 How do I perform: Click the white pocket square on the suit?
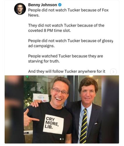[x=96, y=124]
